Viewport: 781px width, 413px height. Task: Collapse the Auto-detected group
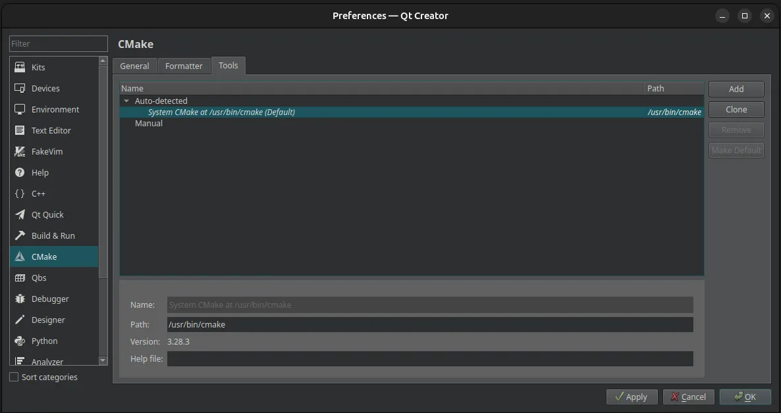[126, 101]
